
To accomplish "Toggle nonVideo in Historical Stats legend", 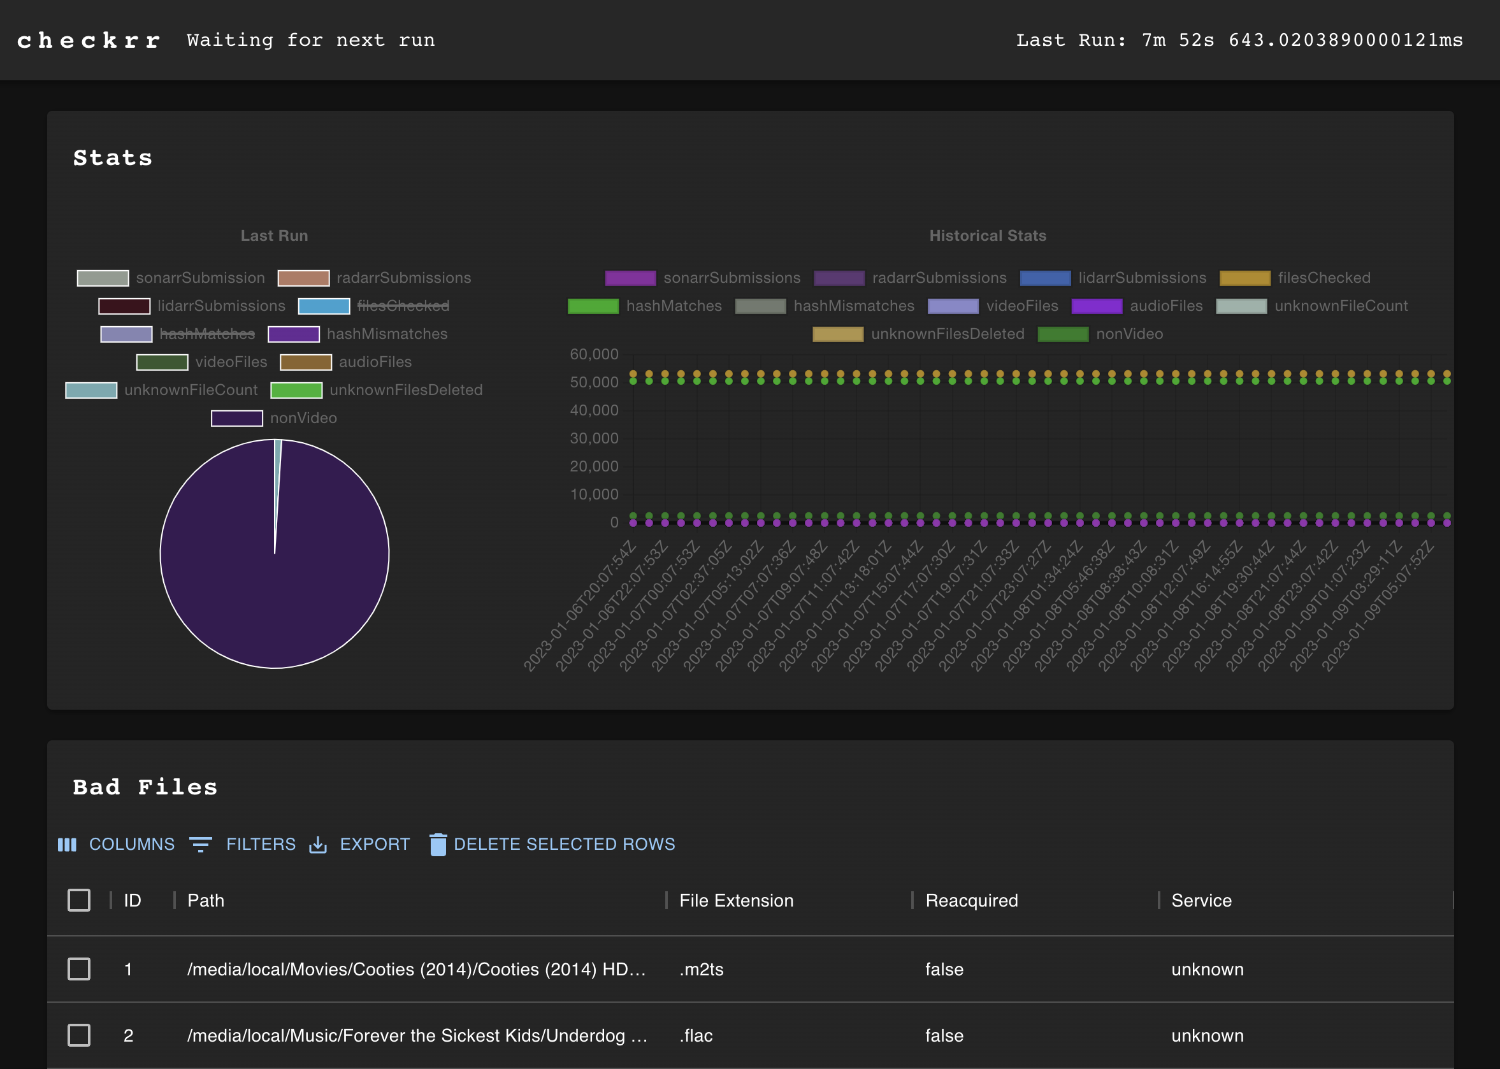I will tap(1100, 334).
